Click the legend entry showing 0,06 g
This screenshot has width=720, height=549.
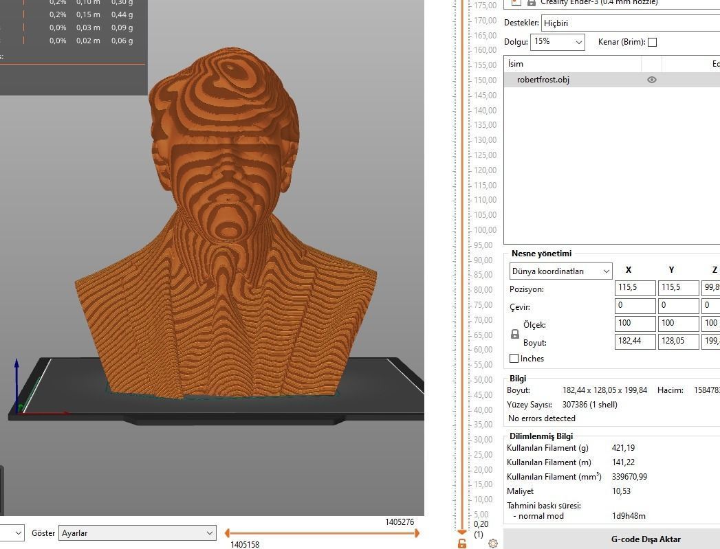122,41
